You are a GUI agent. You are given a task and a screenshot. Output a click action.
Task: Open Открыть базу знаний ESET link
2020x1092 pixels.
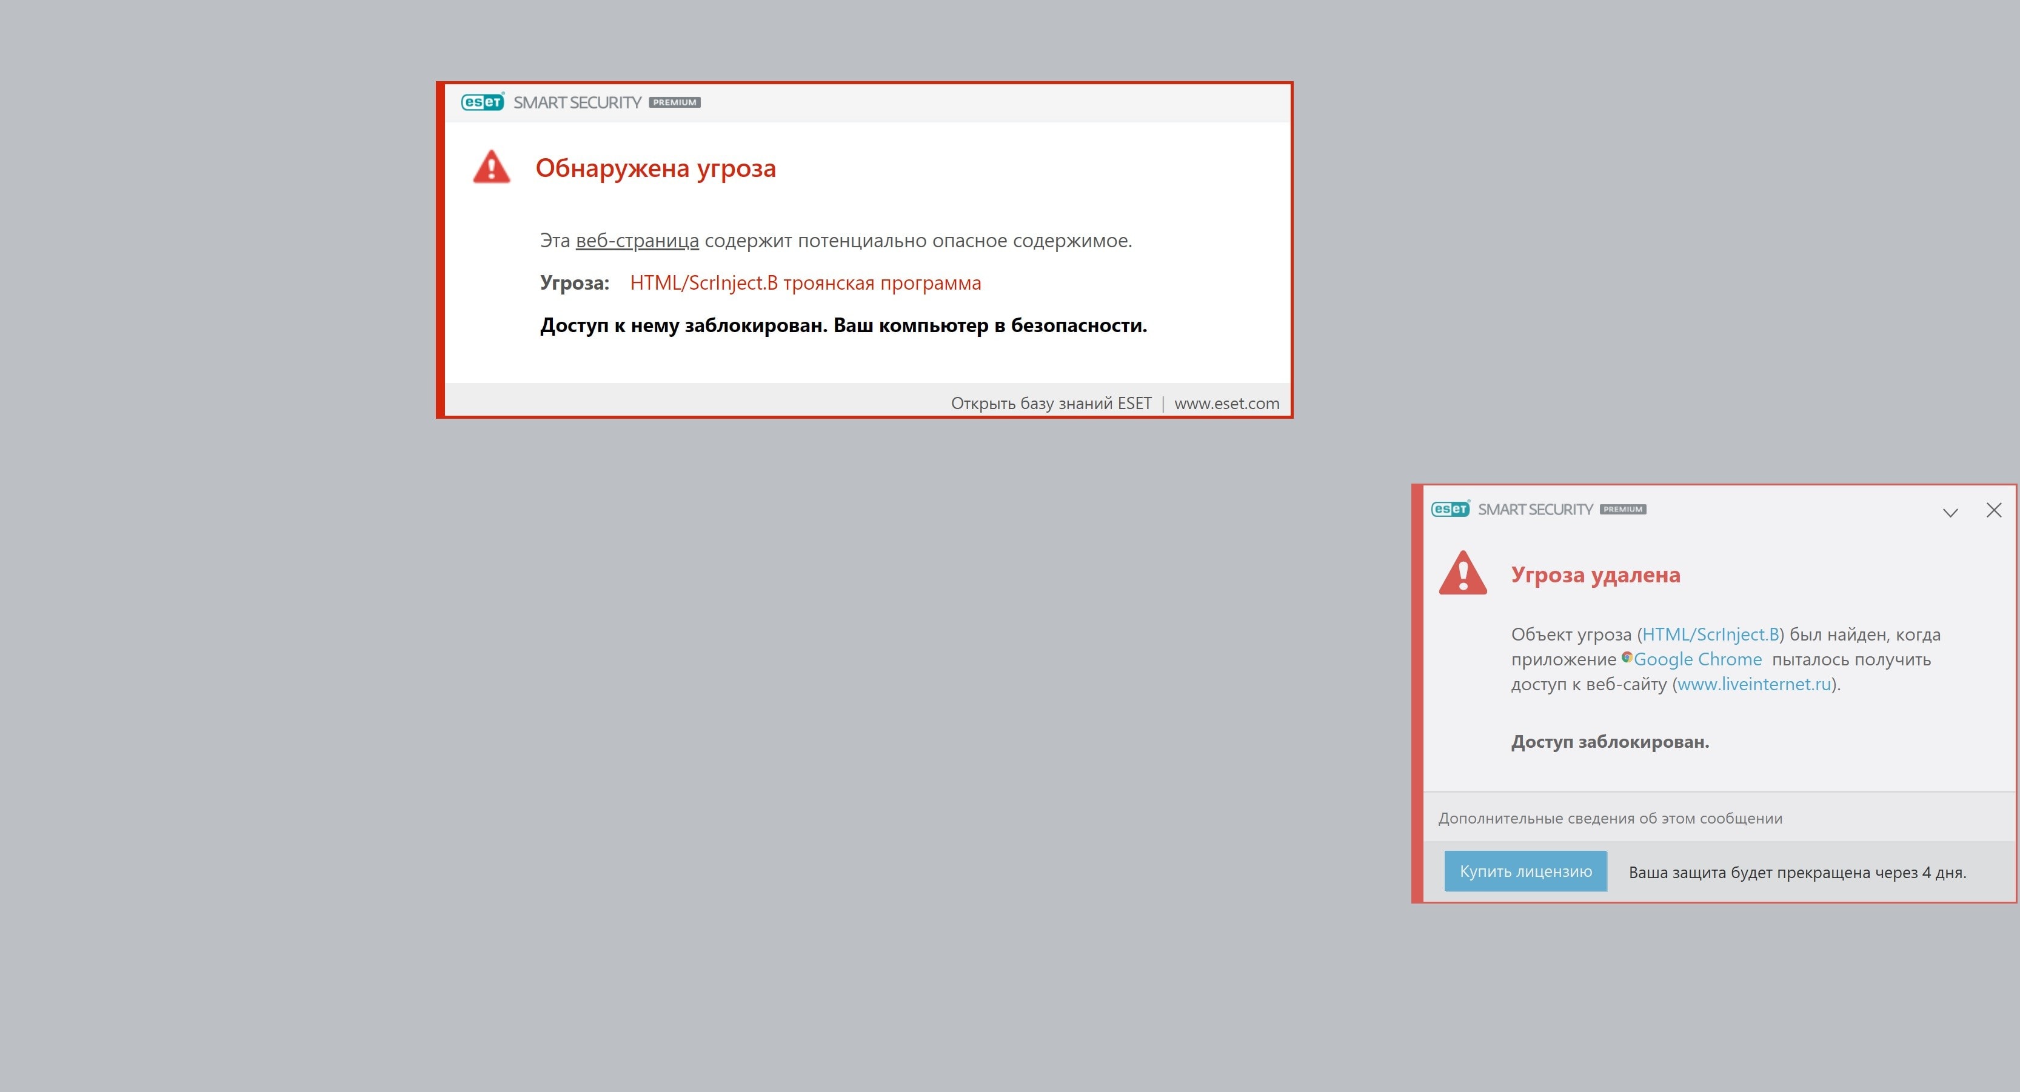(x=1051, y=403)
